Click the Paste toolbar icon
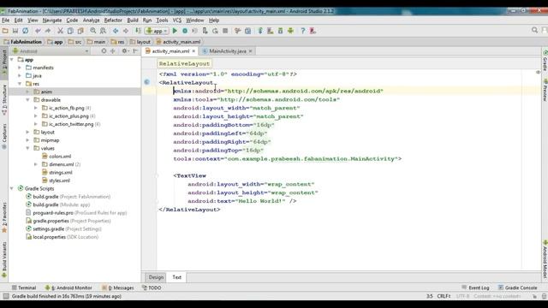Screen dimensions: 548x308 coord(80,31)
